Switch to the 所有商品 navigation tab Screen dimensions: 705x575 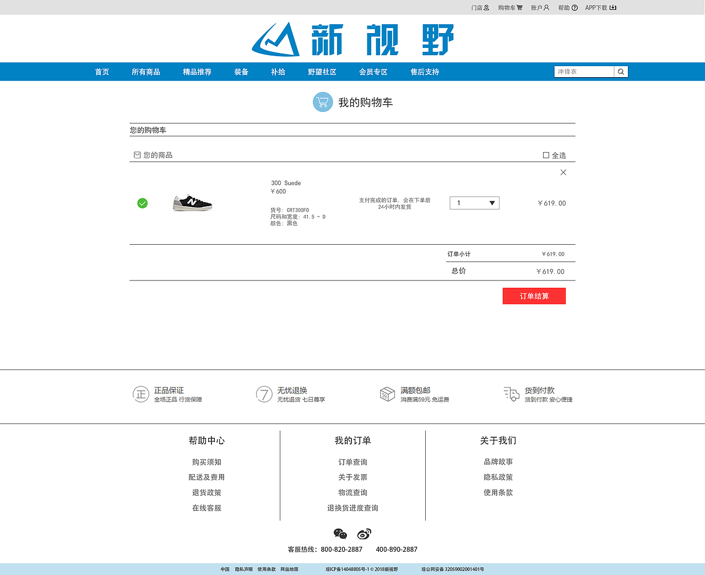pos(146,71)
